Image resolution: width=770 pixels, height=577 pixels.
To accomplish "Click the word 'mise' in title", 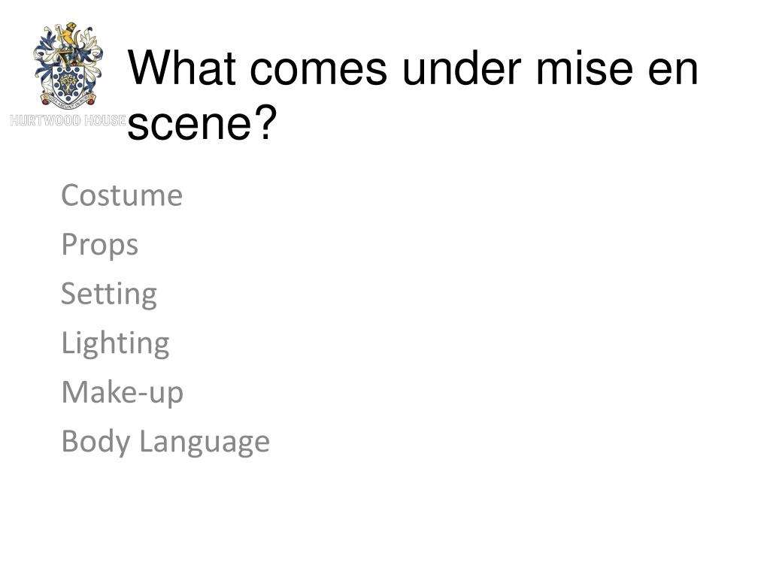I will [584, 68].
